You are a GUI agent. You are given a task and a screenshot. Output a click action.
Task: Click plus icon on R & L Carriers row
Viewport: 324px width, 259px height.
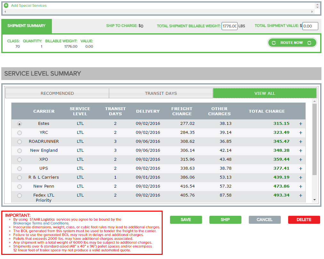tap(301, 177)
